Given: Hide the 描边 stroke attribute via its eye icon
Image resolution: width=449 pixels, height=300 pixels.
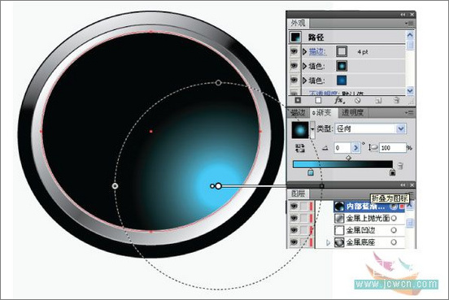Looking at the screenshot, I should [294, 51].
